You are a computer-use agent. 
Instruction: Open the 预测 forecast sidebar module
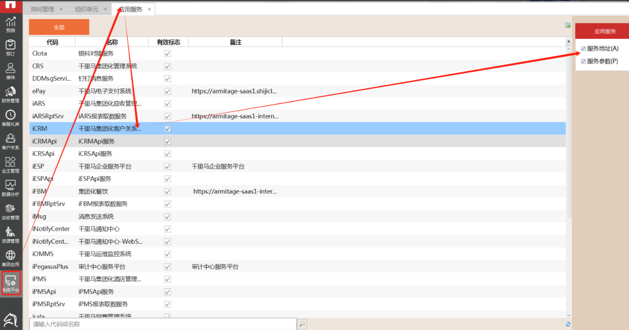tap(11, 25)
